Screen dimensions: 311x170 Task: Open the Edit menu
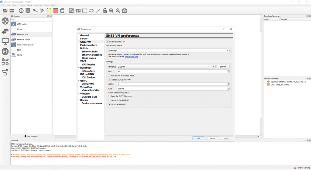pos(8,5)
